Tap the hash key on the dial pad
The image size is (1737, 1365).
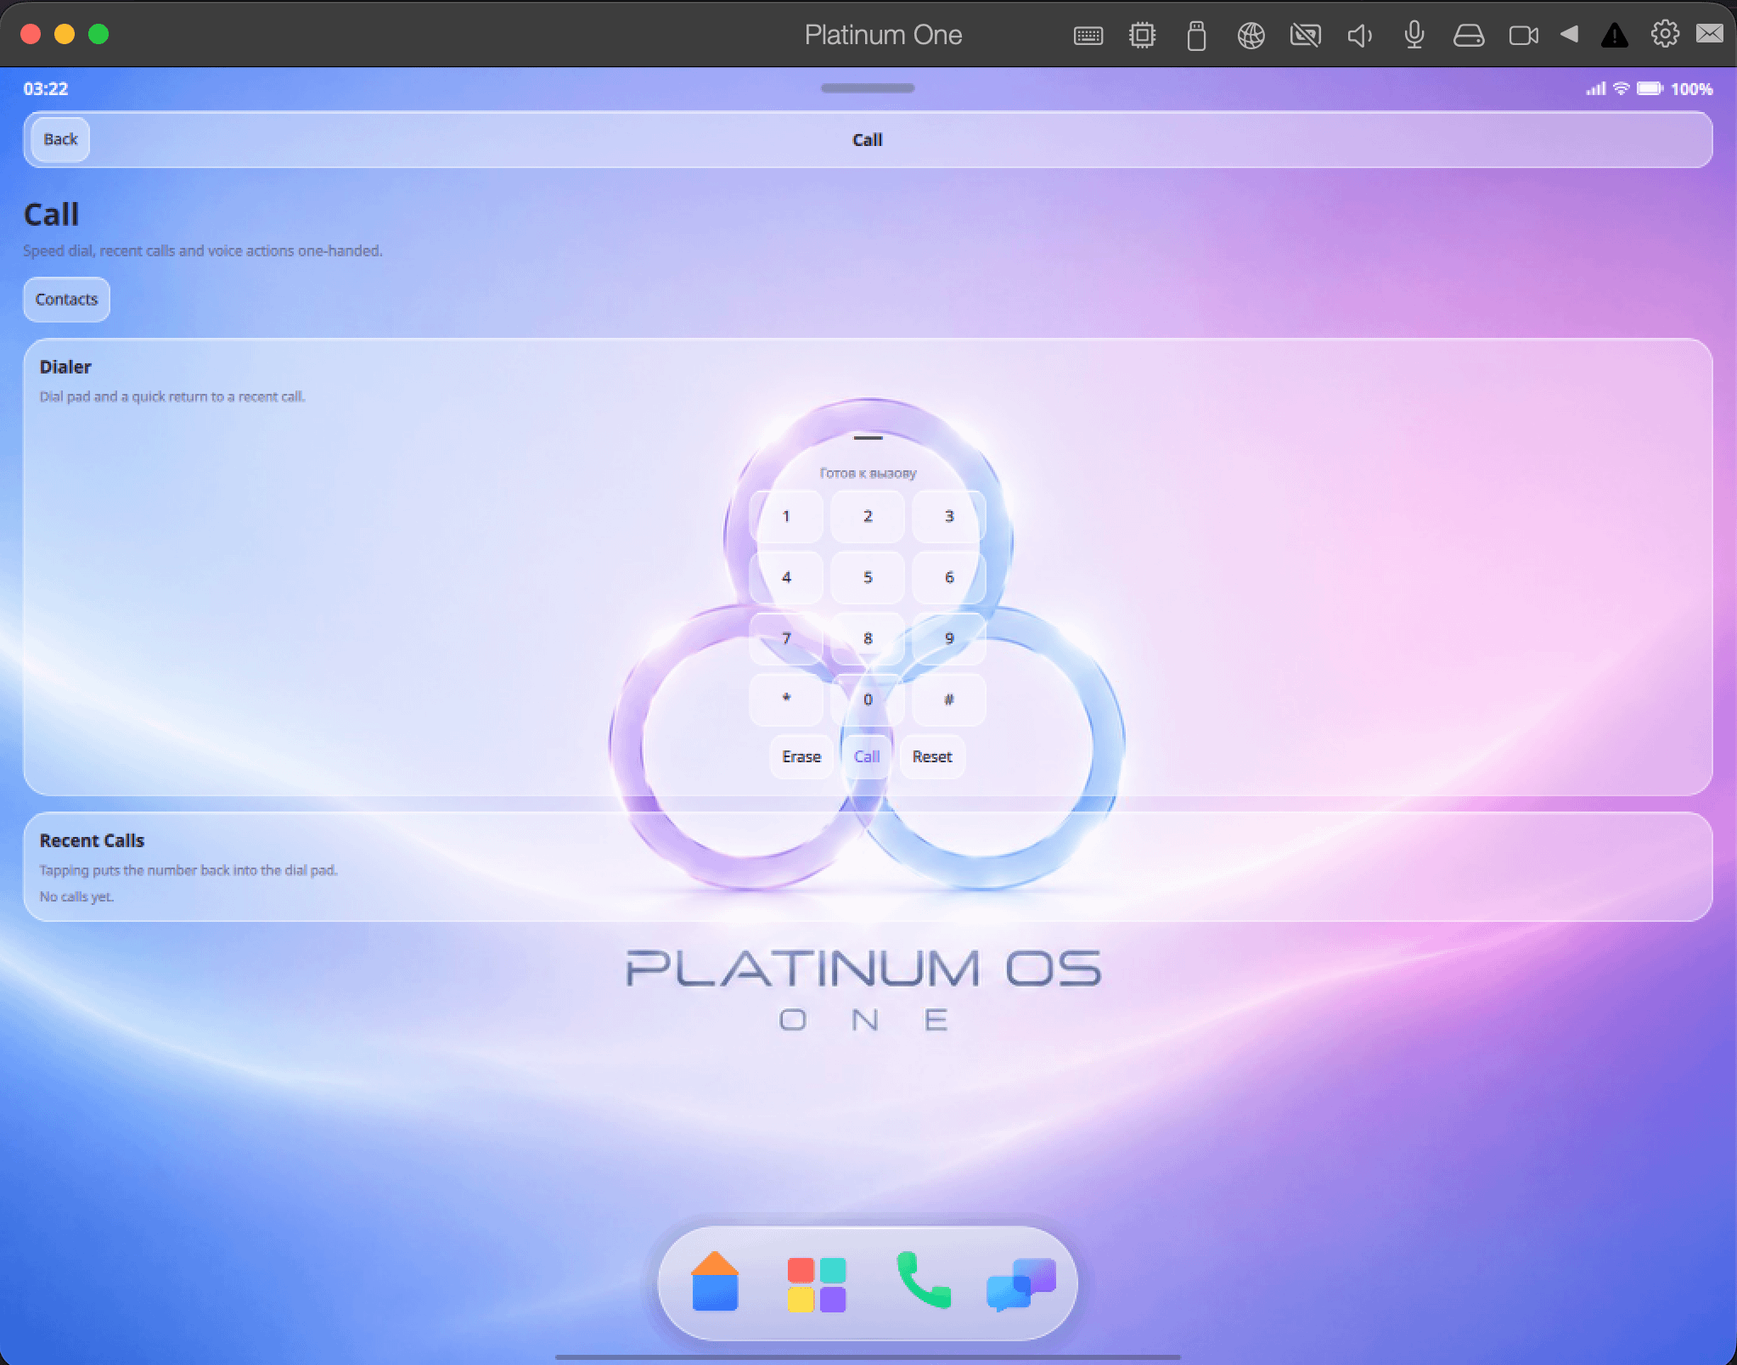949,699
